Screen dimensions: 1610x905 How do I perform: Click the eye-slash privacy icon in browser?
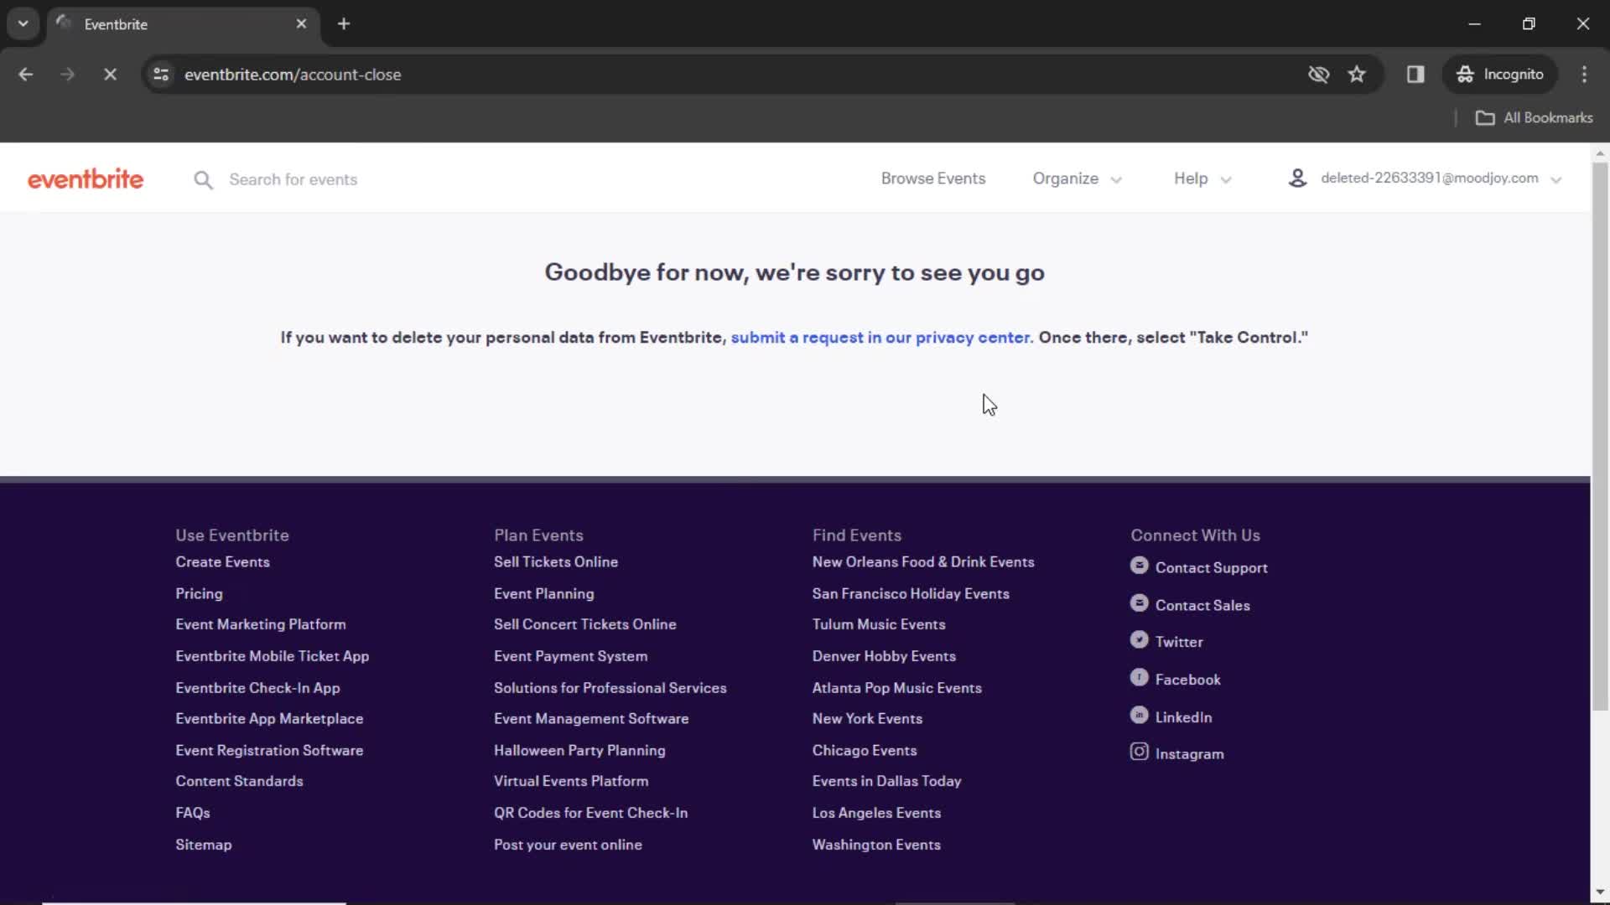(1318, 74)
